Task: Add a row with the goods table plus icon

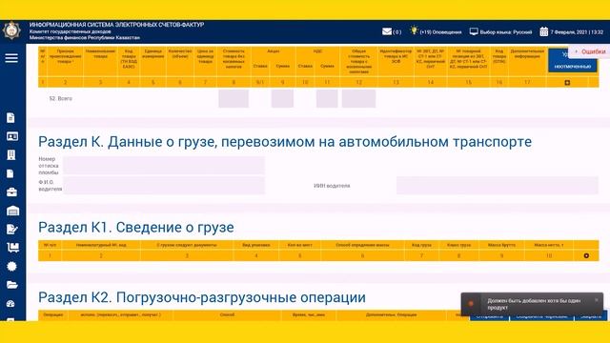Action: [x=567, y=83]
